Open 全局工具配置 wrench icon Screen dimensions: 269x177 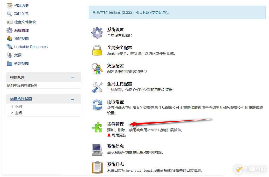(x=97, y=87)
